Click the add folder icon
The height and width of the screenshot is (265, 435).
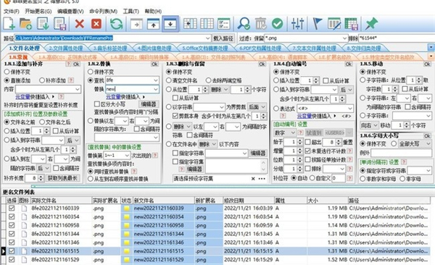[26, 24]
